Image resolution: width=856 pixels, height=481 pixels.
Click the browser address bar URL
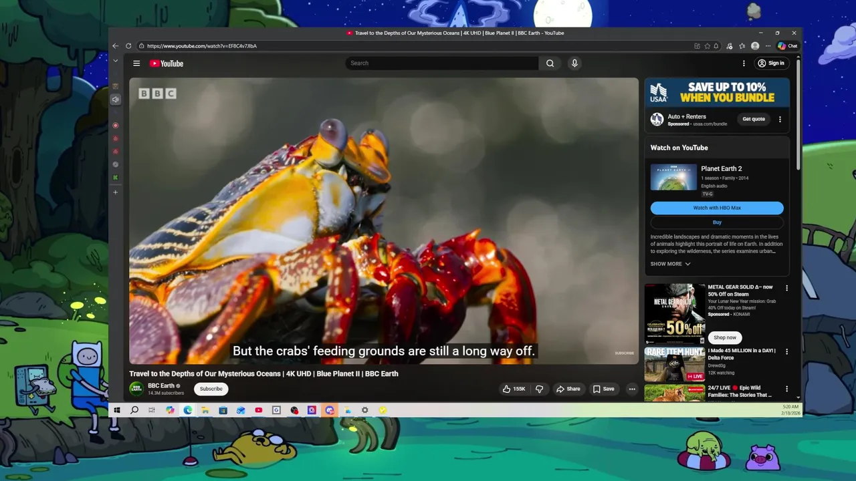(x=202, y=46)
